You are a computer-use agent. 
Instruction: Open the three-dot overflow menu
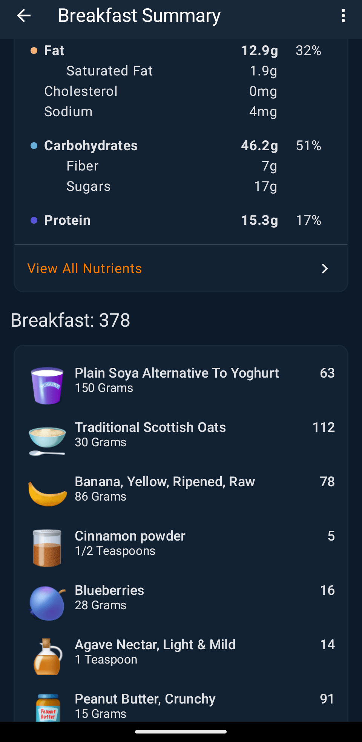[343, 15]
